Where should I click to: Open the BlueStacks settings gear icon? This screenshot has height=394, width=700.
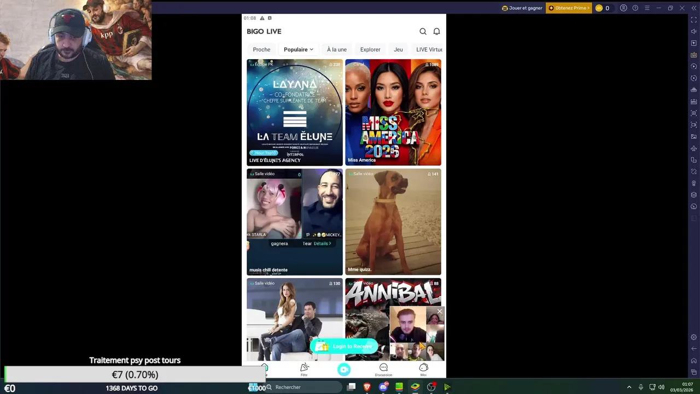point(694,337)
